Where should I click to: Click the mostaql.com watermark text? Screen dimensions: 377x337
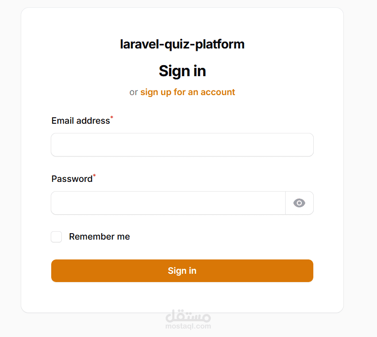(188, 326)
